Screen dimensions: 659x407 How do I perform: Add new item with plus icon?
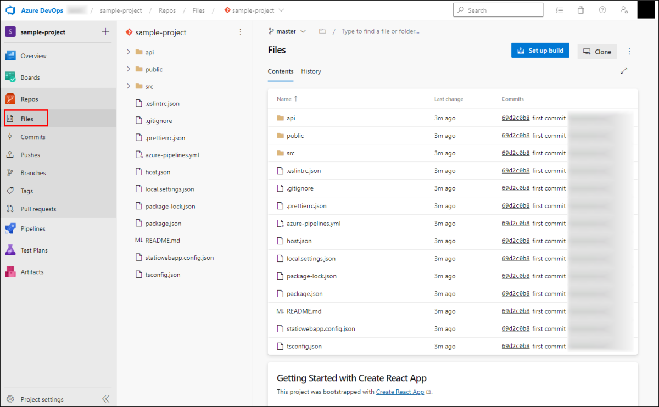tap(105, 32)
